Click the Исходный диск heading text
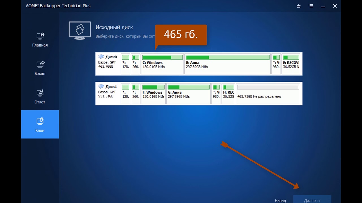This screenshot has width=362, height=203. click(x=114, y=27)
